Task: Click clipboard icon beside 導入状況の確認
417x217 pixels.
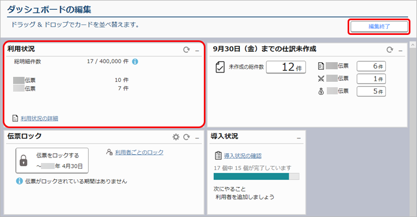Action: pyautogui.click(x=218, y=155)
